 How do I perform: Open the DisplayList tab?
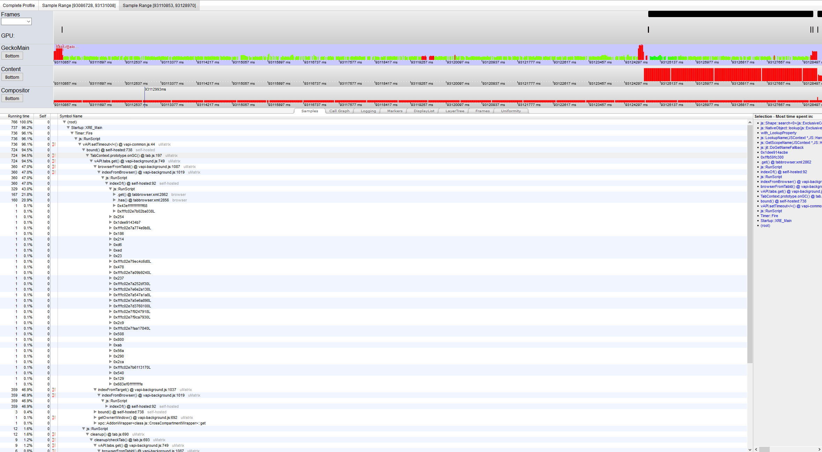[x=424, y=111]
